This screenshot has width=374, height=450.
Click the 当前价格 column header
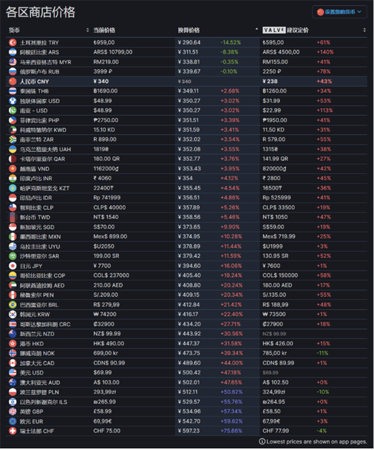coord(104,30)
